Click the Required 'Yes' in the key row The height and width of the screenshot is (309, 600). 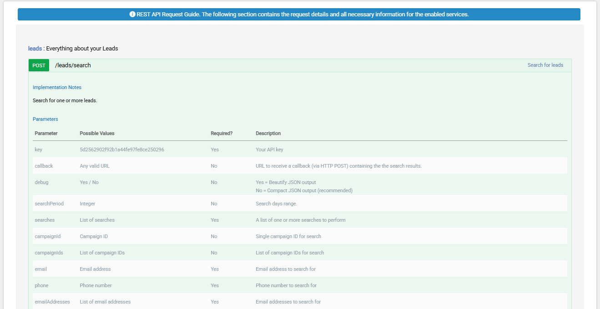[215, 150]
